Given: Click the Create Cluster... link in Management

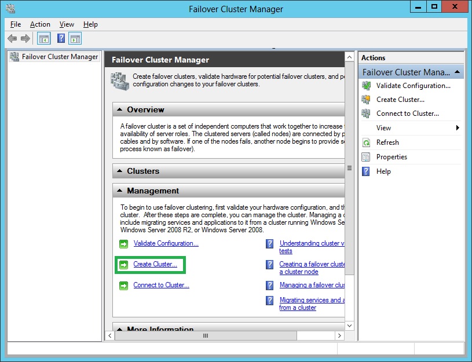Looking at the screenshot, I should pos(155,265).
